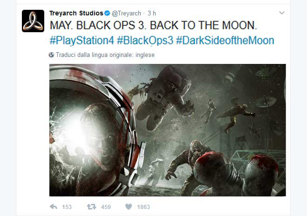Click the 459 retweets count

[x=106, y=207]
